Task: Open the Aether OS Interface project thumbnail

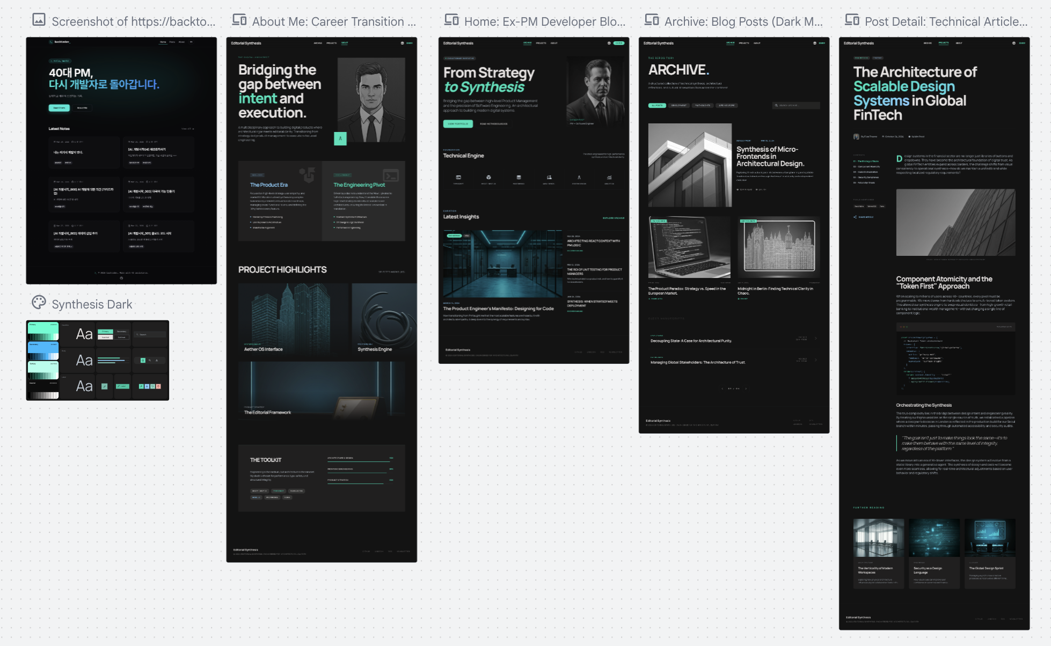Action: click(x=293, y=318)
